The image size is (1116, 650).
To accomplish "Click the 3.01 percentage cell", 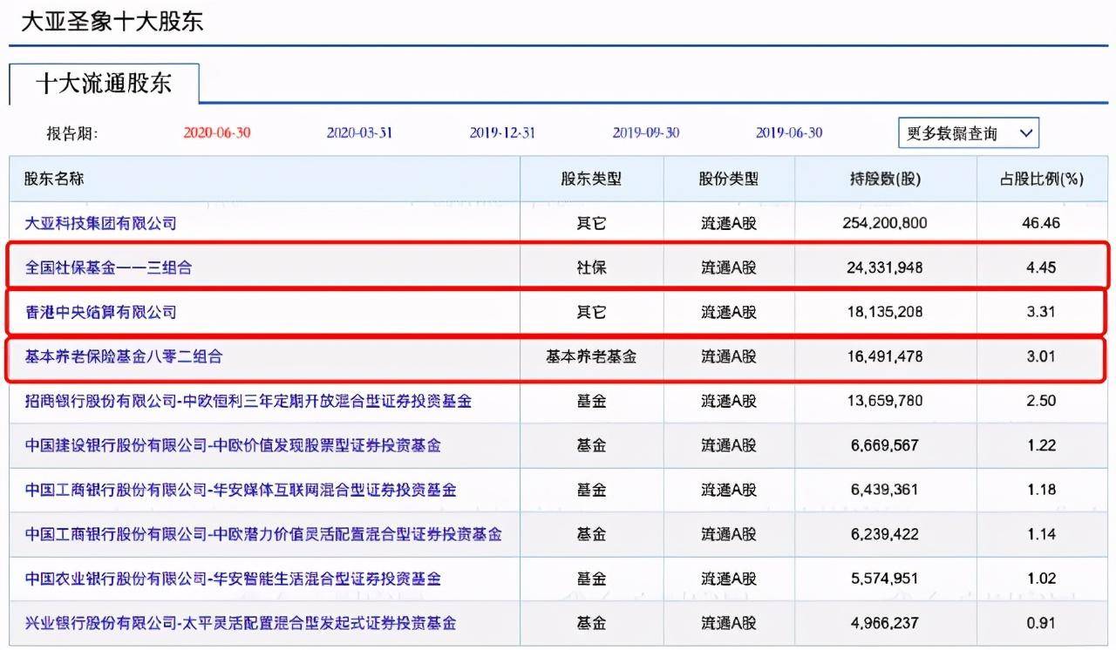I will tap(1041, 356).
